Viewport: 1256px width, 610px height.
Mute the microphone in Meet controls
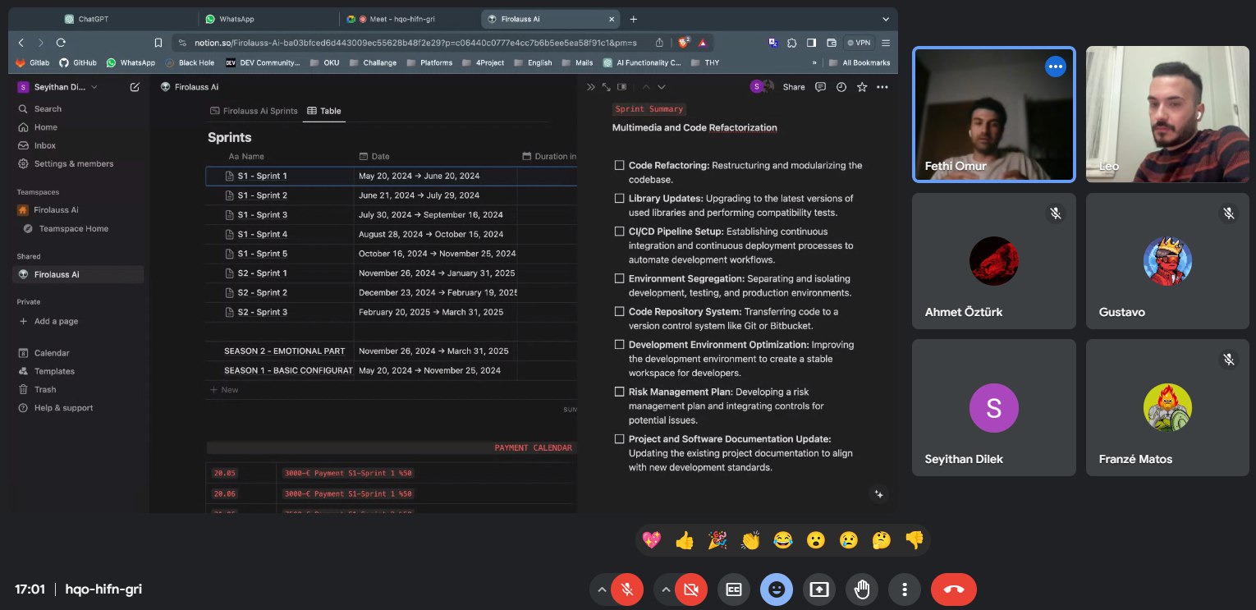(627, 589)
